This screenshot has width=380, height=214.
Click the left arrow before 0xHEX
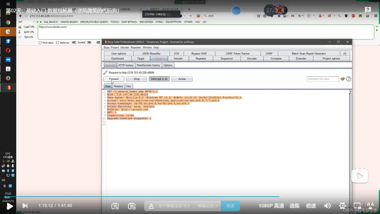click(74, 43)
